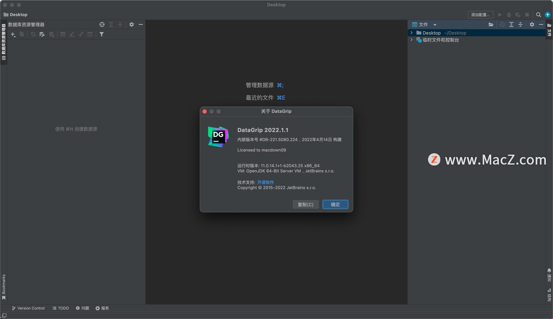Viewport: 553px width, 319px height.
Task: Open the query console via the QL icon
Action: coord(90,34)
